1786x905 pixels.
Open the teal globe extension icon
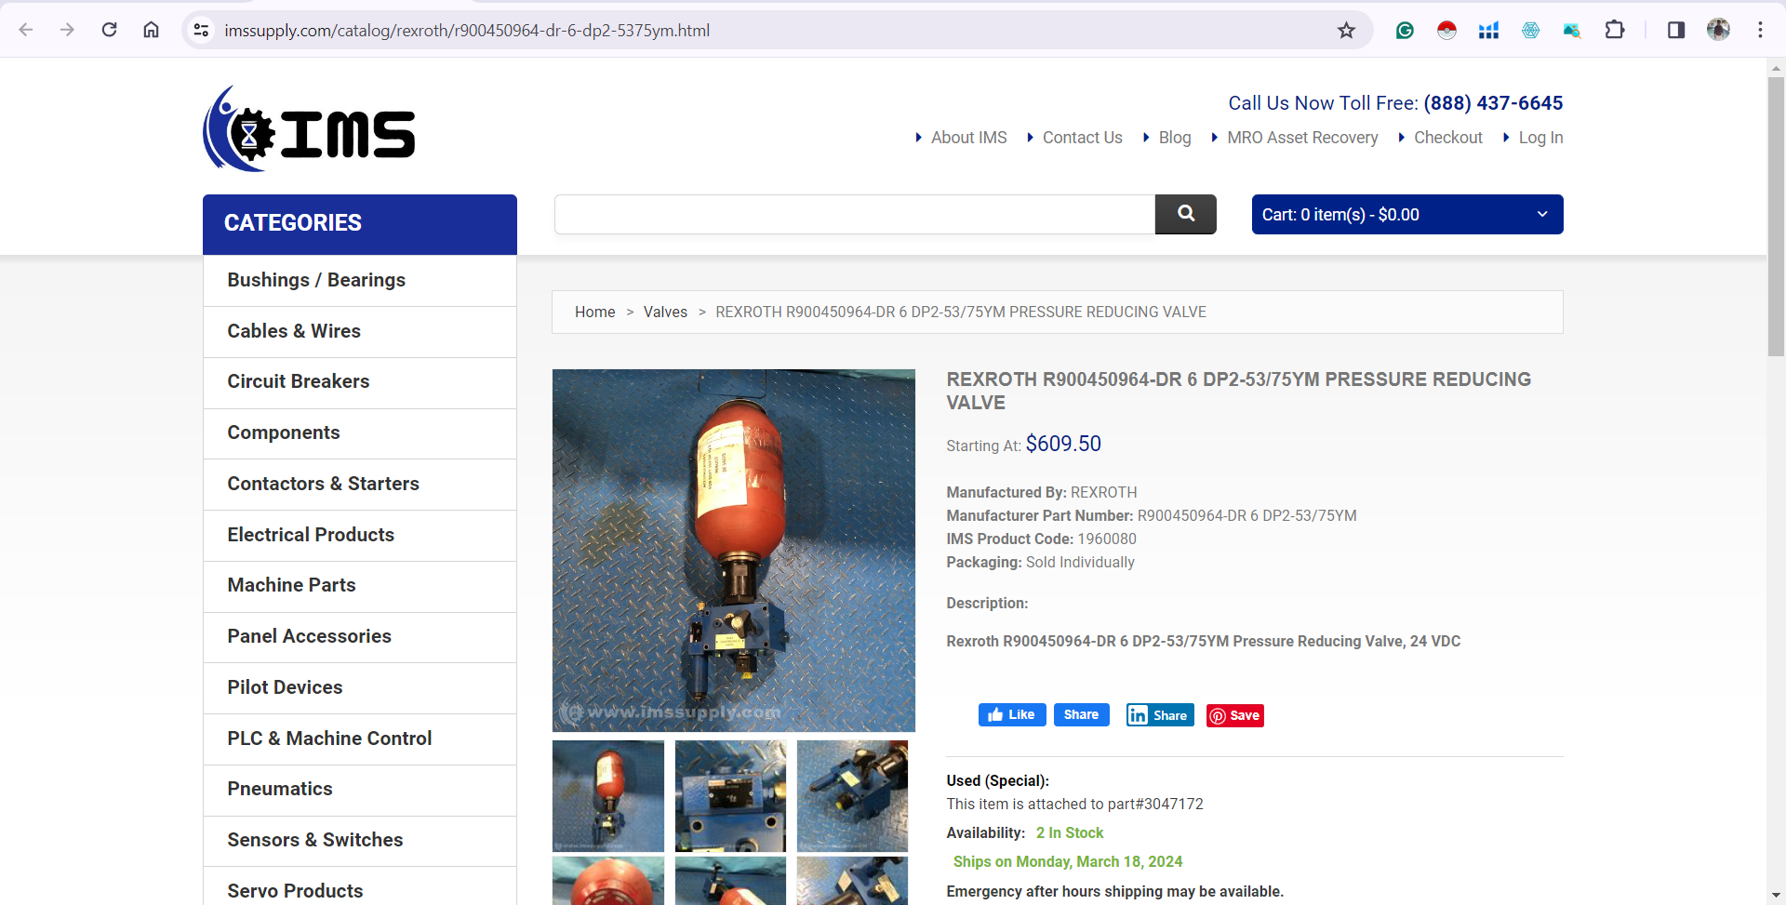click(x=1530, y=31)
